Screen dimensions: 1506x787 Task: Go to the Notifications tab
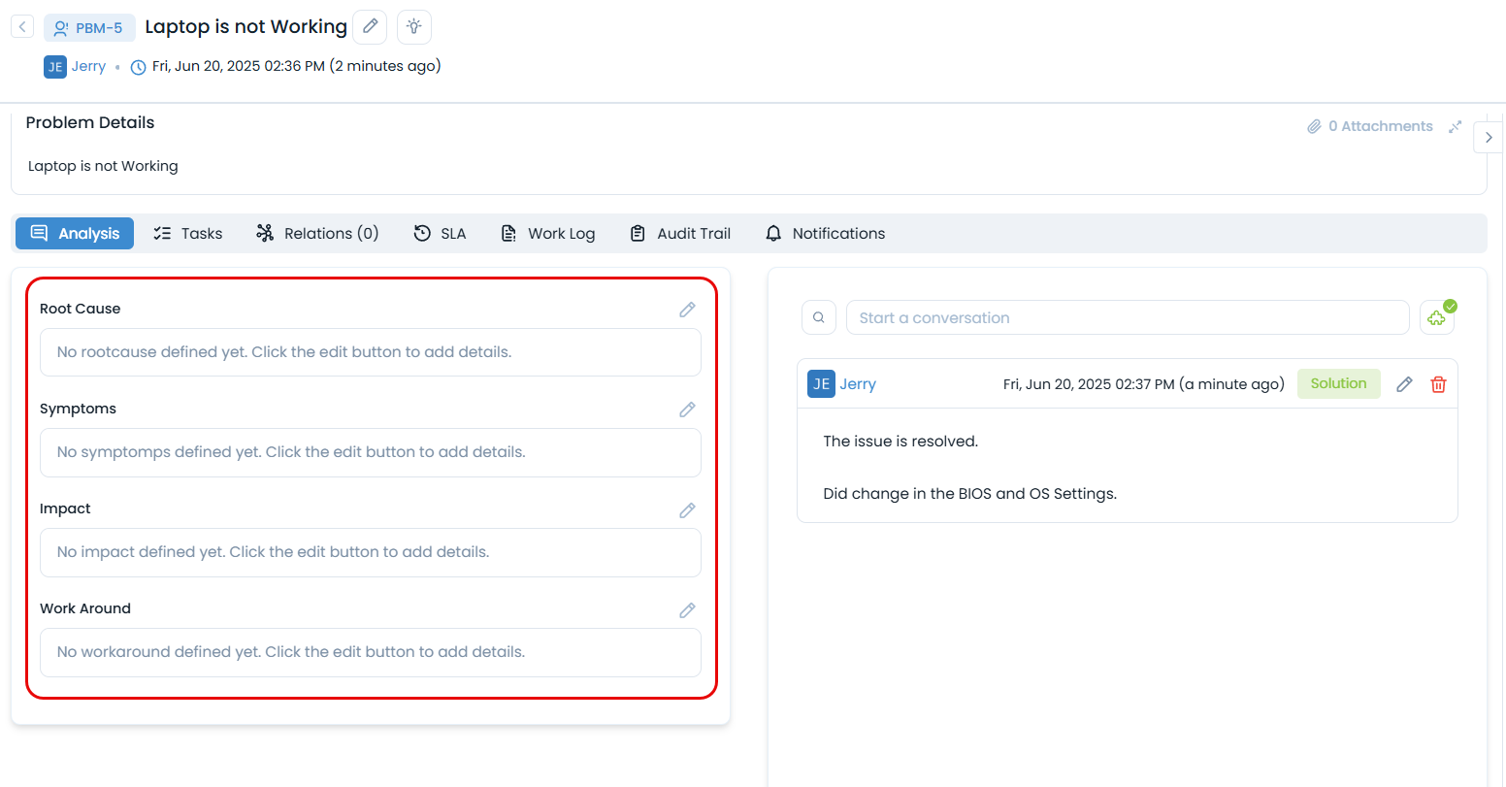(x=825, y=234)
